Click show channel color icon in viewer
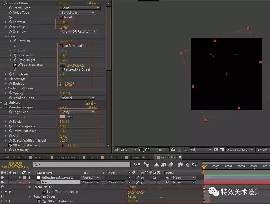This screenshot has height=204, width=270. point(185,150)
